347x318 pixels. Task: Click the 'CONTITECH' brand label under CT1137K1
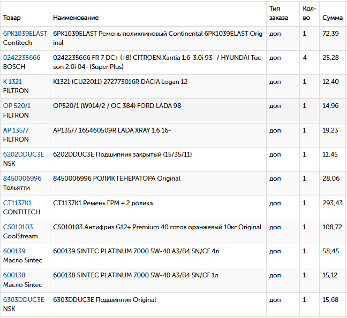[21, 212]
